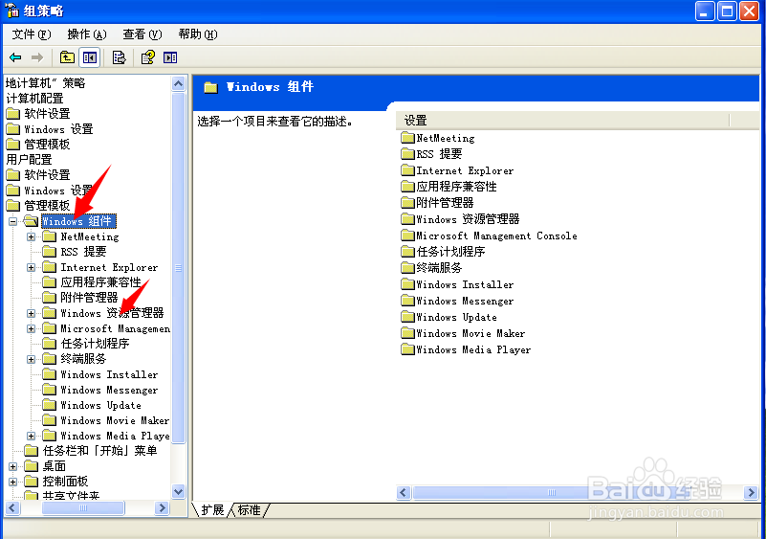Click the Forward arrow toolbar icon
766x539 pixels.
[x=37, y=57]
